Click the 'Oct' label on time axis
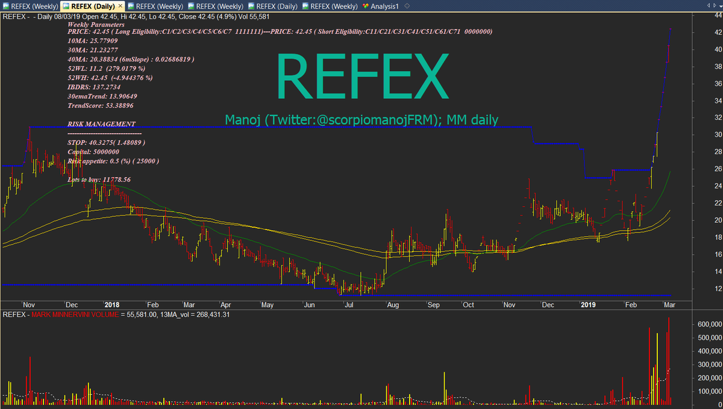 coord(468,305)
